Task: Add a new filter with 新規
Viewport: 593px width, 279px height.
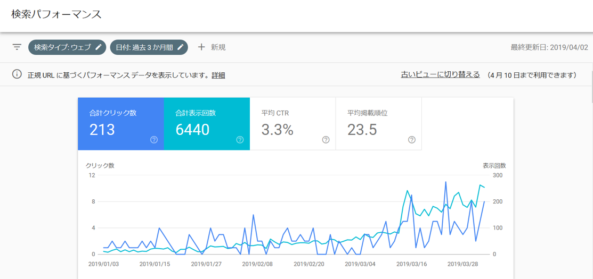Action: pos(218,47)
